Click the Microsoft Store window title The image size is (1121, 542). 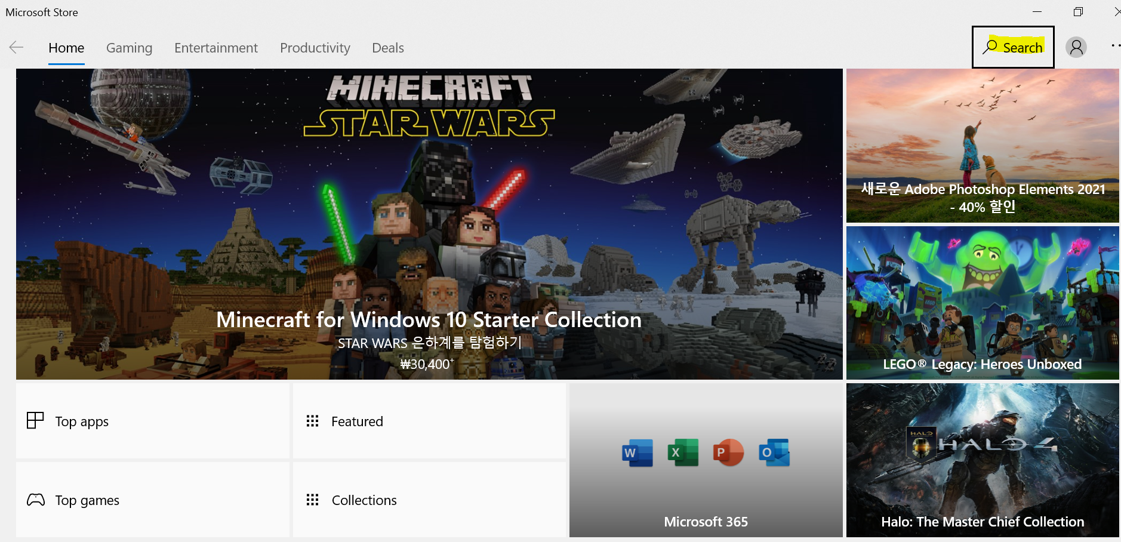pos(42,12)
